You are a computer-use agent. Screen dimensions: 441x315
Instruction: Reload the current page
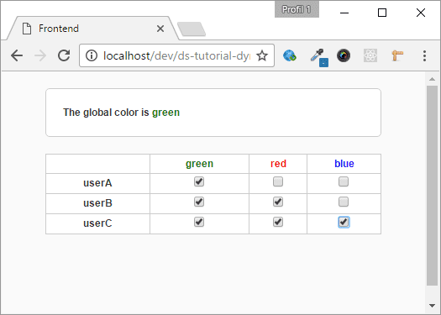(x=64, y=55)
